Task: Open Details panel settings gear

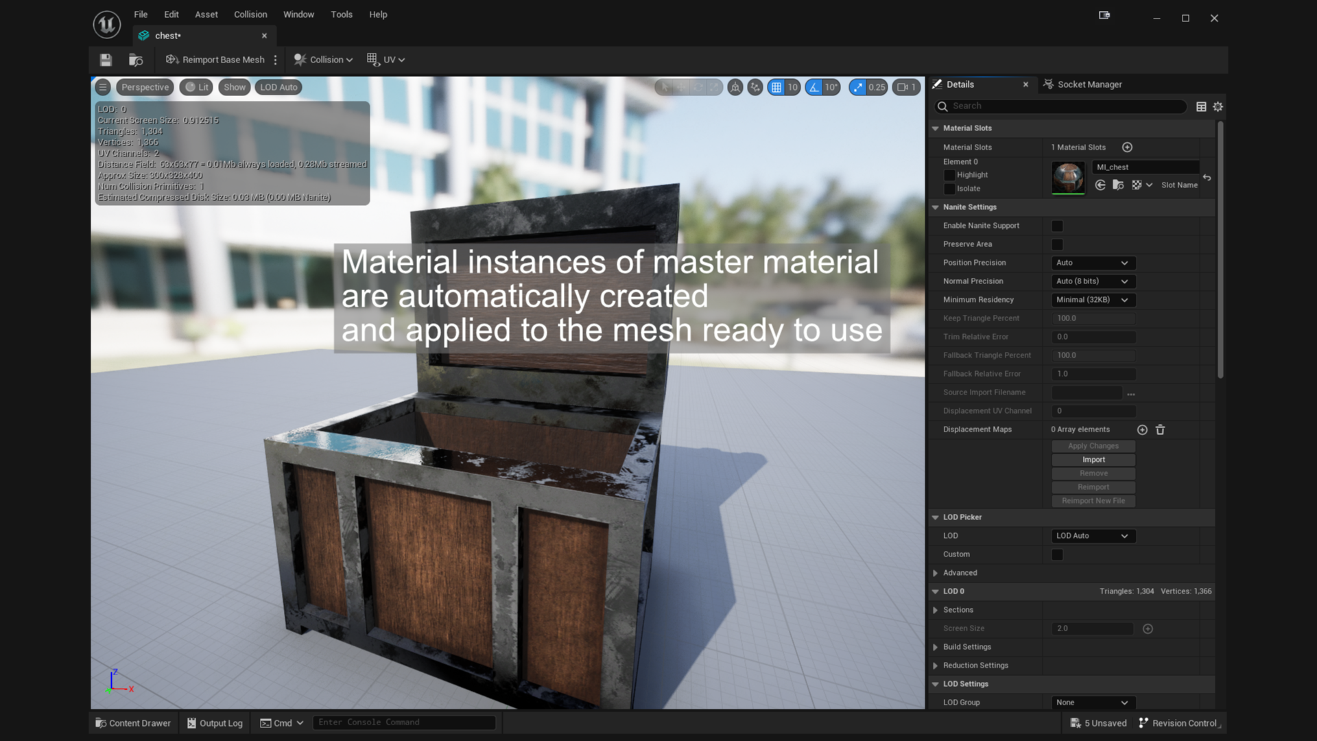Action: point(1218,106)
